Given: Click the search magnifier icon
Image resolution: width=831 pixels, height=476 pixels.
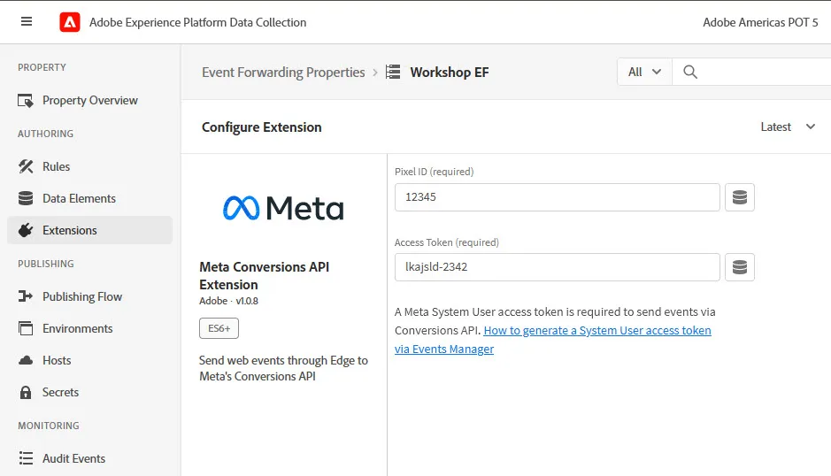Looking at the screenshot, I should tap(690, 72).
